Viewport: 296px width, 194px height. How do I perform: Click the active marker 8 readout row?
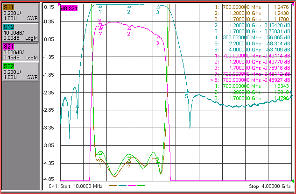[250, 80]
